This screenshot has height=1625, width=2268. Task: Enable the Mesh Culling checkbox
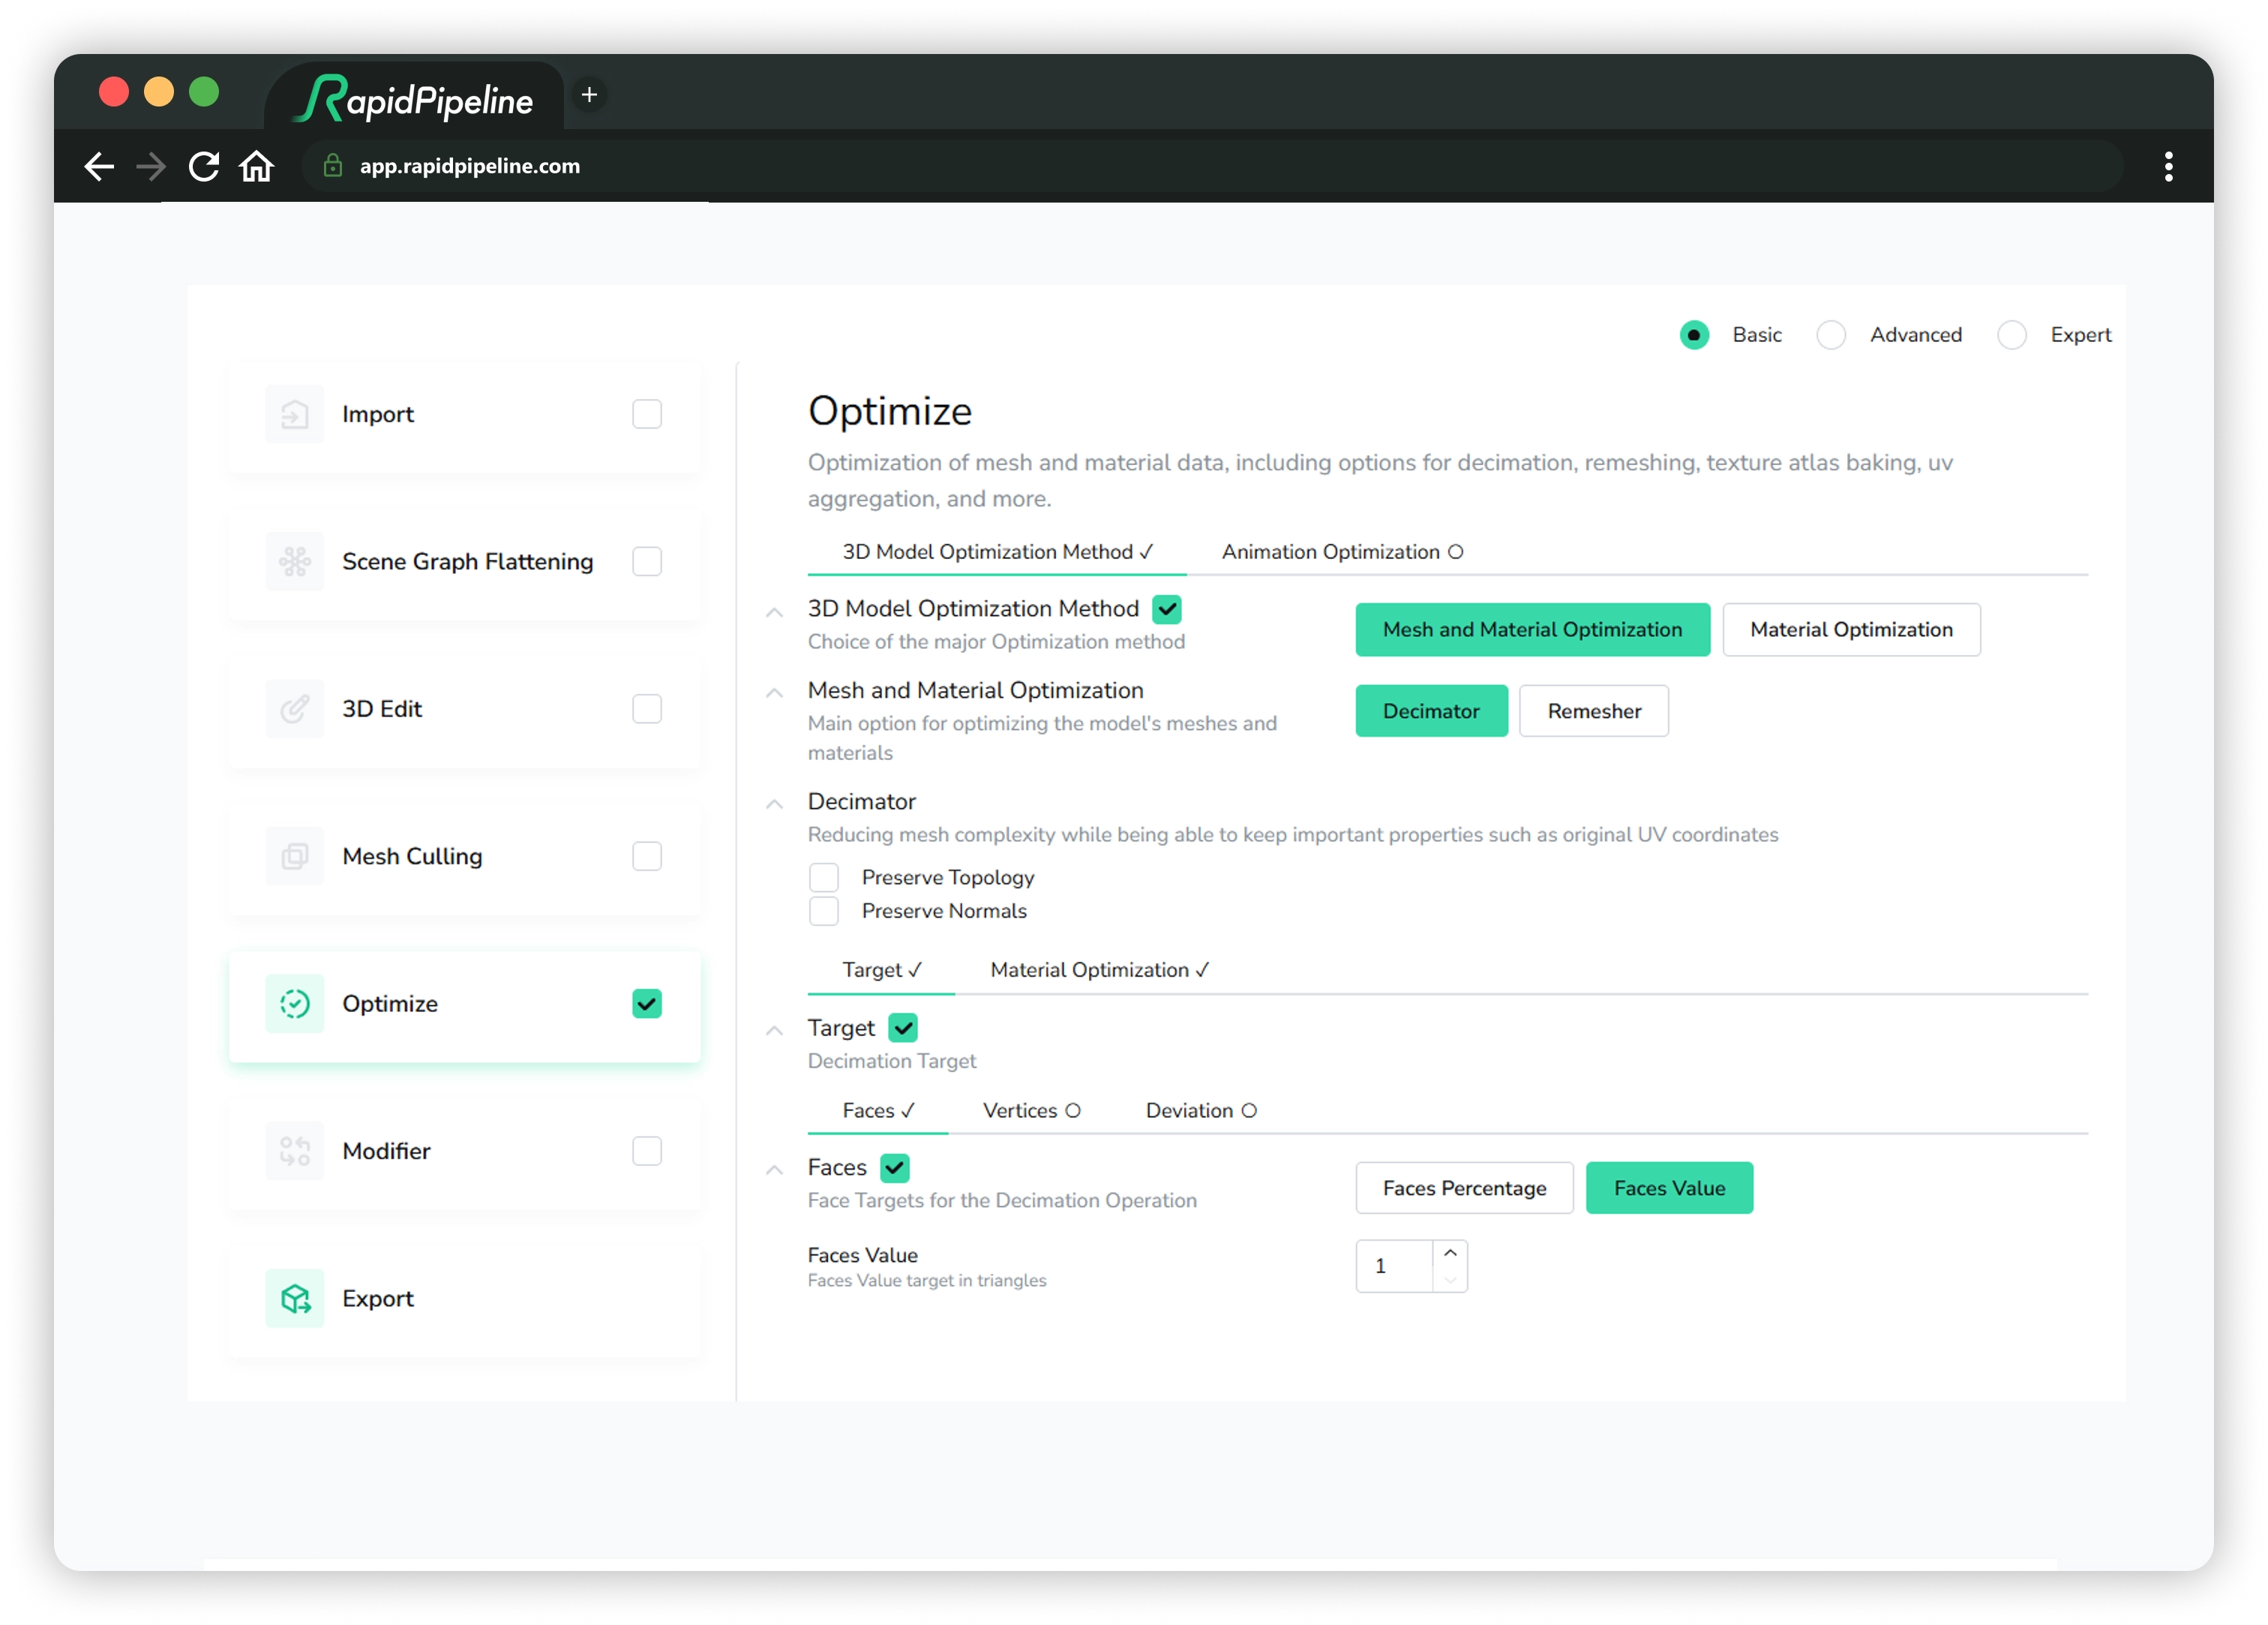(x=647, y=857)
